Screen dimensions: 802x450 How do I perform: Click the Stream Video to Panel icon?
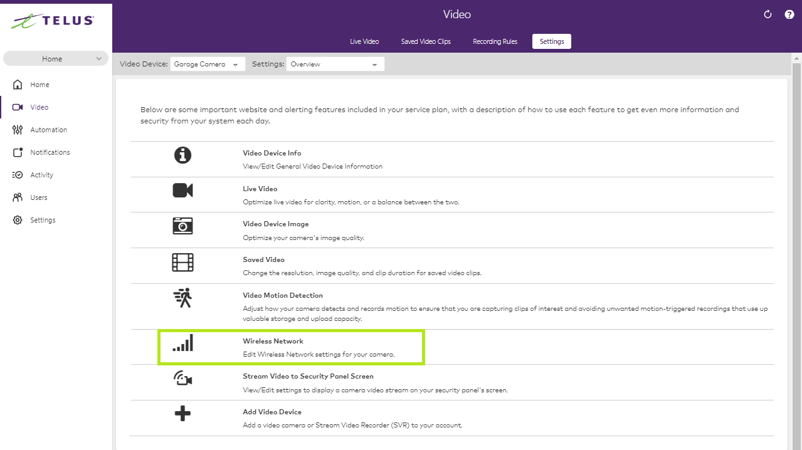(x=182, y=378)
